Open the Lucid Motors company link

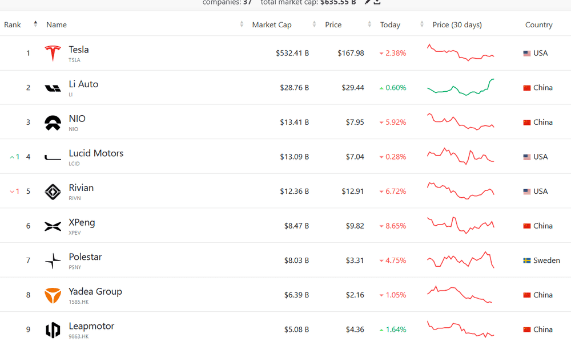tap(96, 153)
